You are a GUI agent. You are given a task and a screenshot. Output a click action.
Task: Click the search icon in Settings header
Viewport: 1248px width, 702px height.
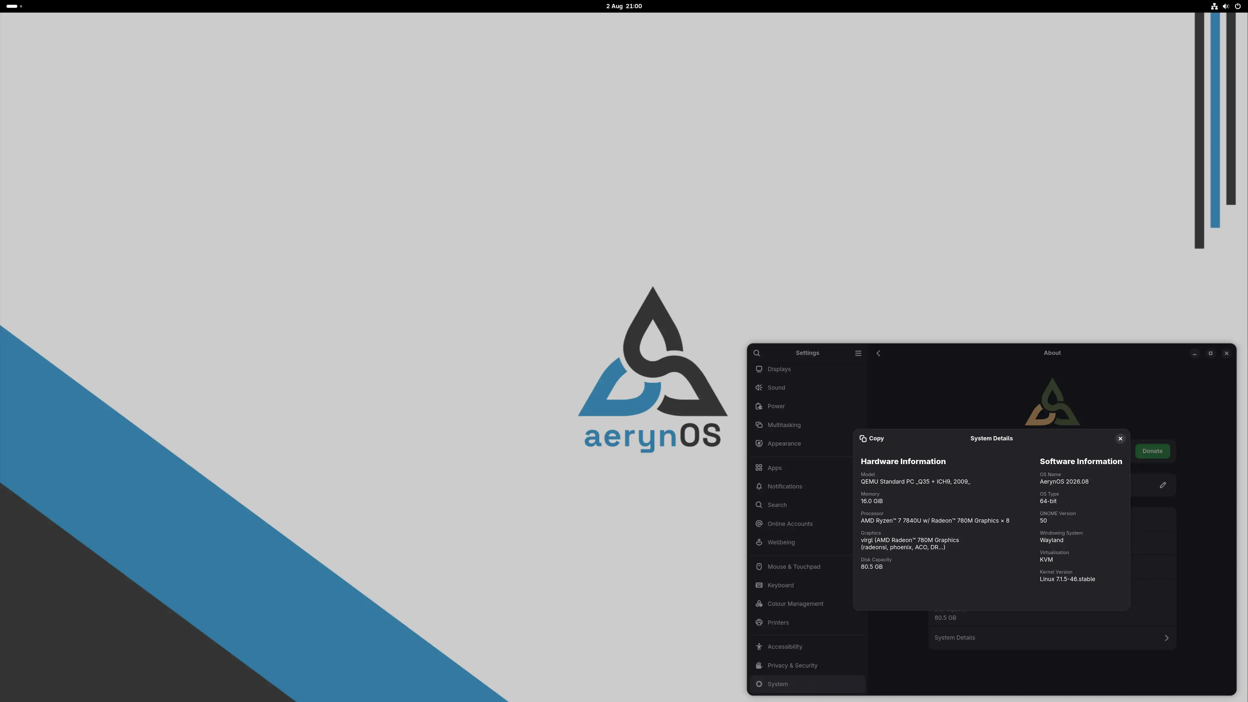point(757,353)
